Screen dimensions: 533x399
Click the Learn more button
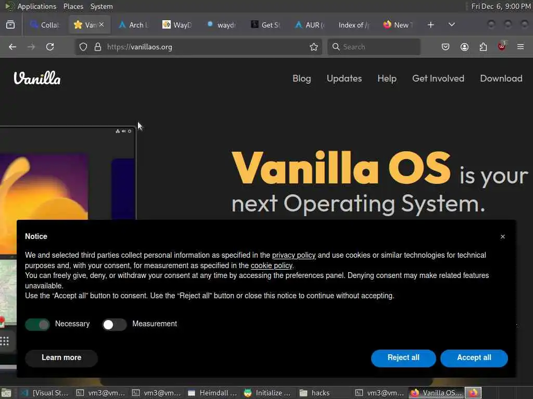tap(61, 358)
